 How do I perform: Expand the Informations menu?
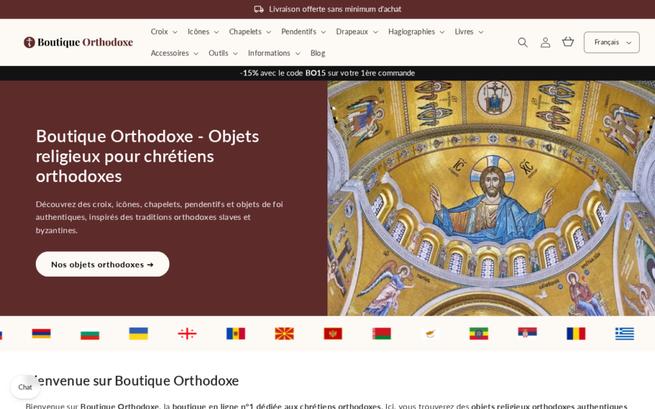pyautogui.click(x=274, y=53)
